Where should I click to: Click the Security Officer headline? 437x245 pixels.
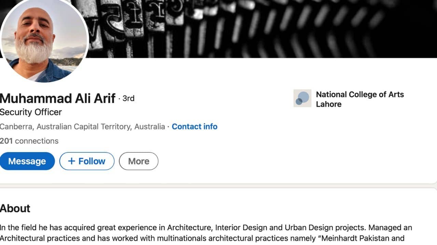coord(31,112)
